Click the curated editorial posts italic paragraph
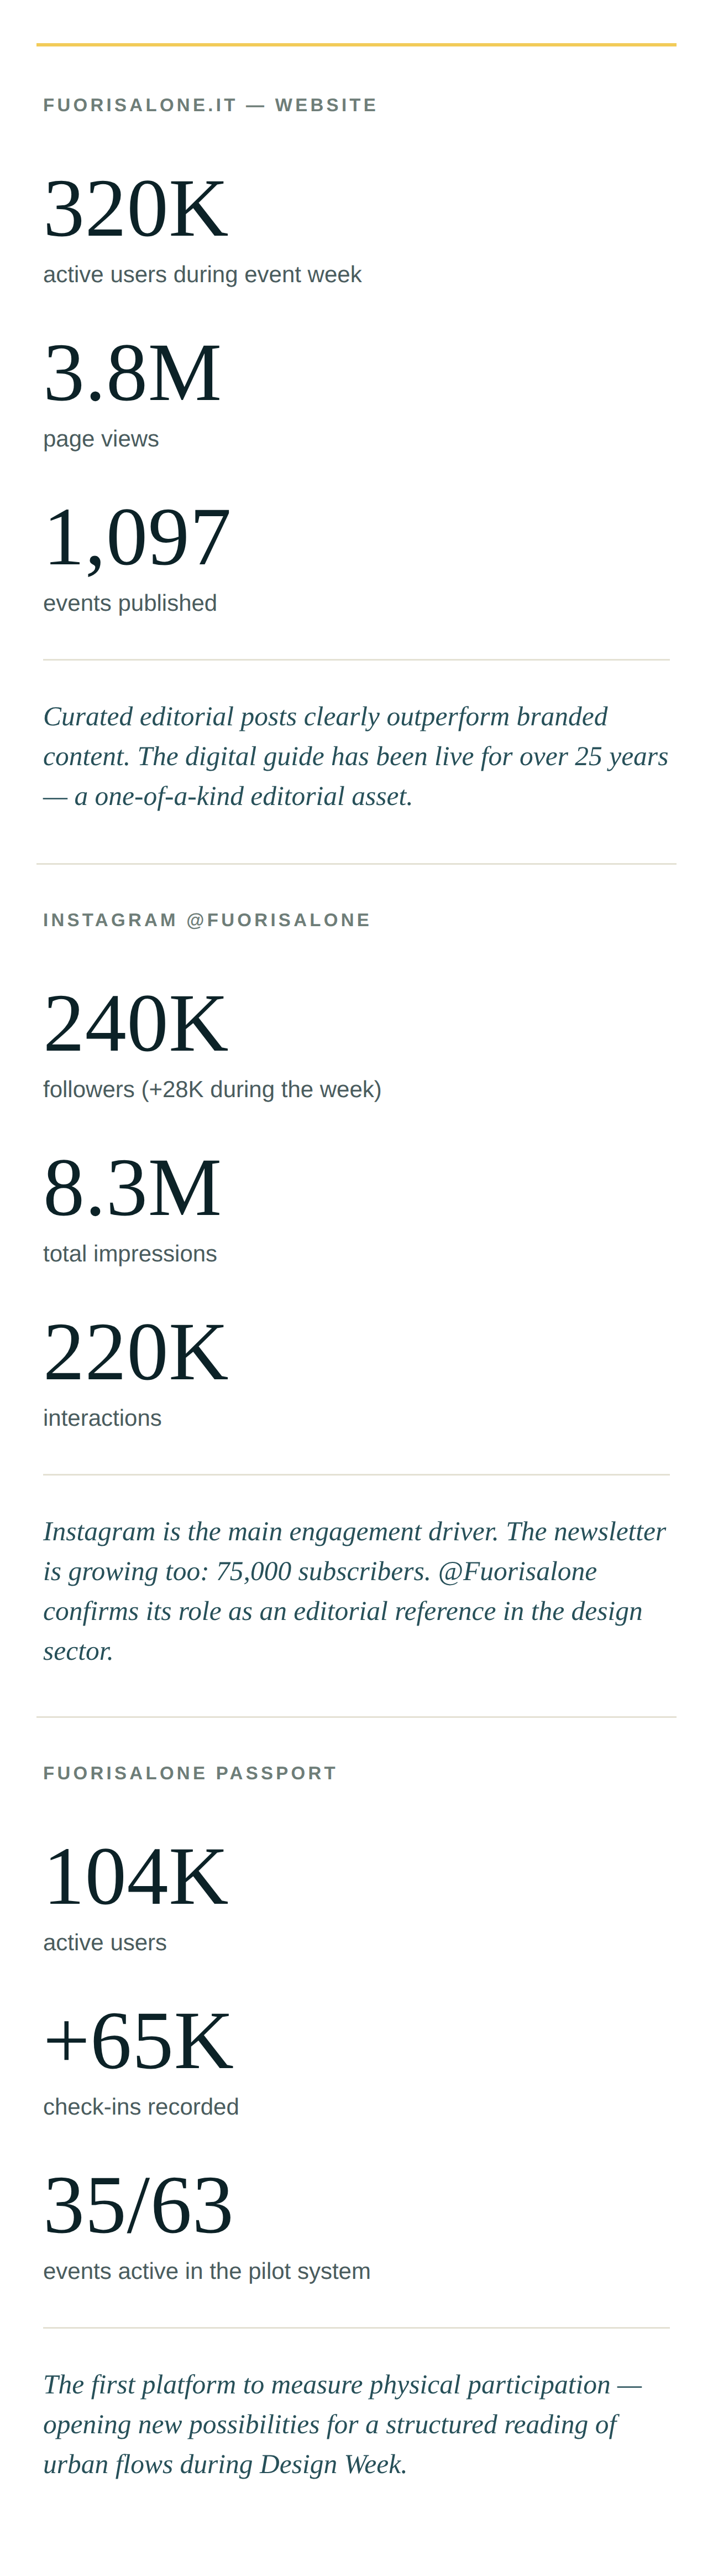This screenshot has height=2576, width=713. point(355,756)
